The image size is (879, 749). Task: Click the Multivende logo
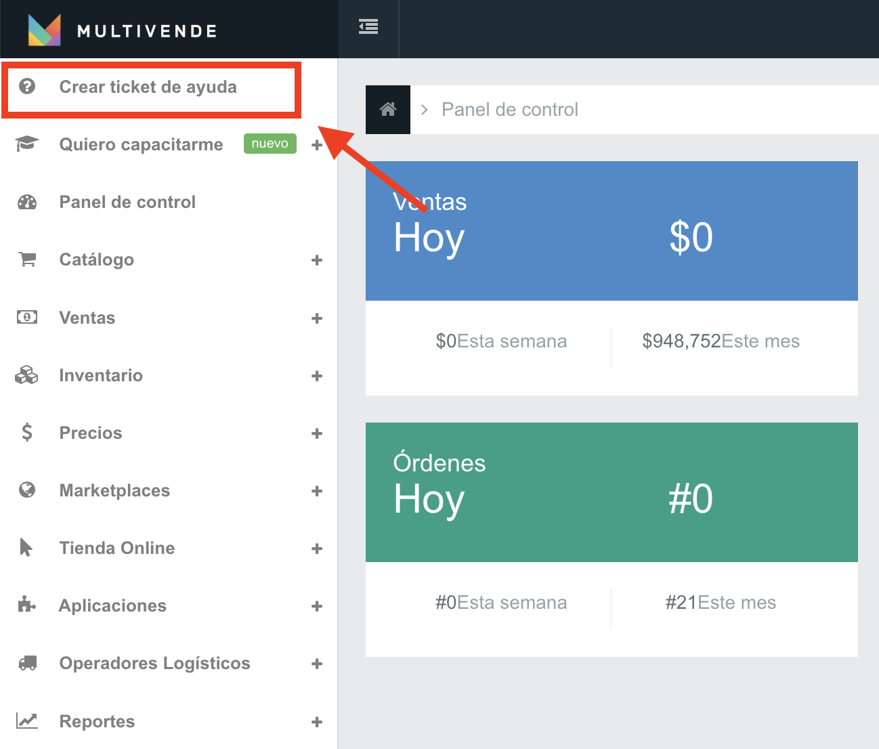[x=122, y=30]
